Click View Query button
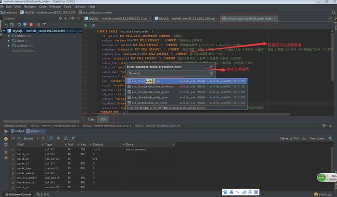The image size is (337, 197). point(317,139)
